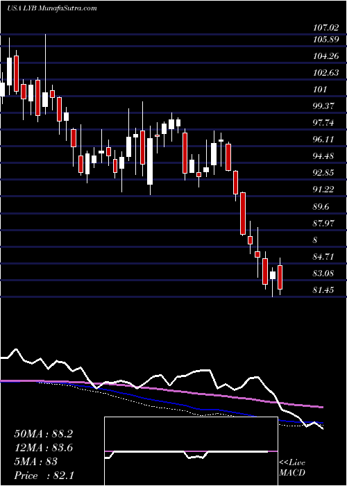Click the 83.08 price axis label
This screenshot has width=347, height=486.
(324, 274)
